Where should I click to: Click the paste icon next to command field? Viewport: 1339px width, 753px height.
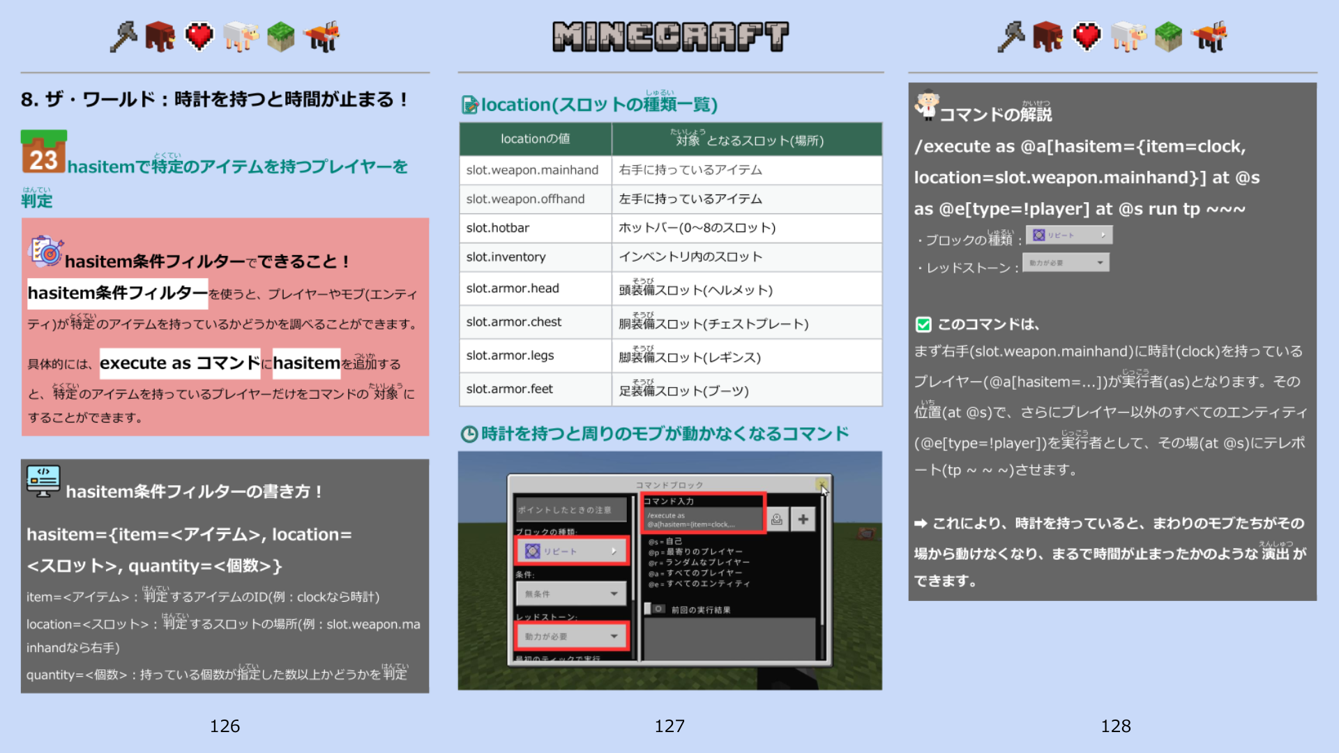tap(777, 519)
